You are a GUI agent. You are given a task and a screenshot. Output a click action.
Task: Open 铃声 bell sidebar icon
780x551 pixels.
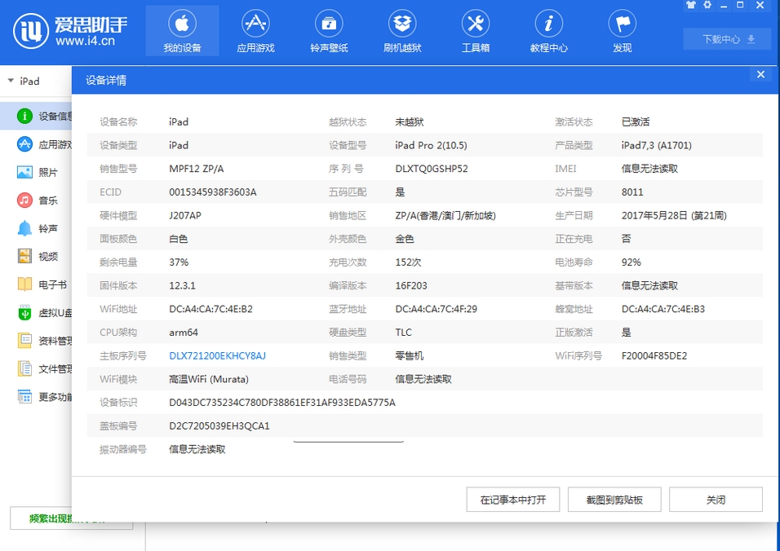click(24, 228)
